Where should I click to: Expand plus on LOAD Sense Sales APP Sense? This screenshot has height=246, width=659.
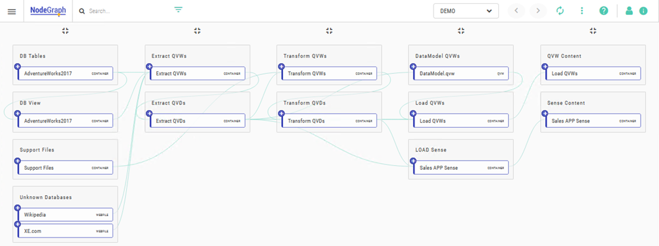coord(413,161)
